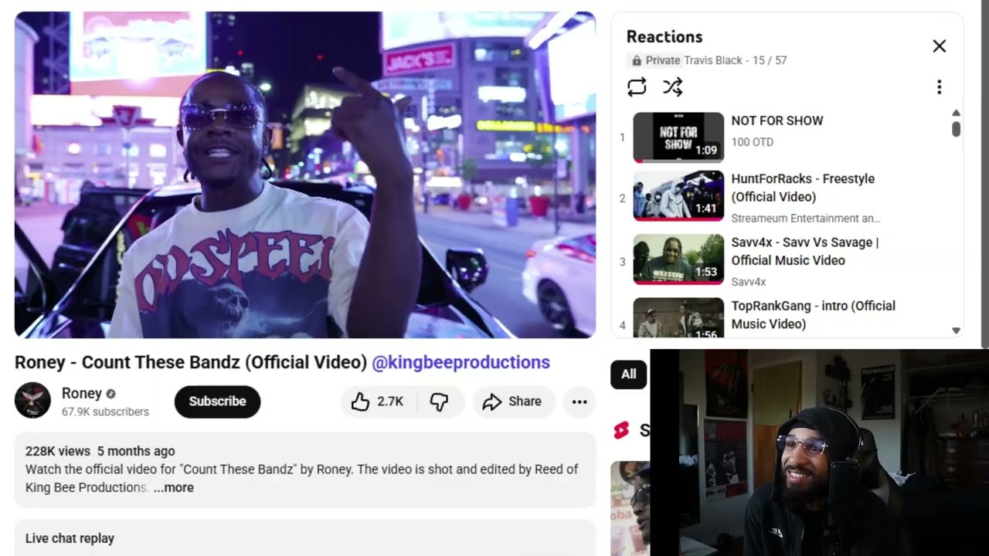The image size is (989, 556).
Task: Click the Reactions playlist heading
Action: pos(664,36)
